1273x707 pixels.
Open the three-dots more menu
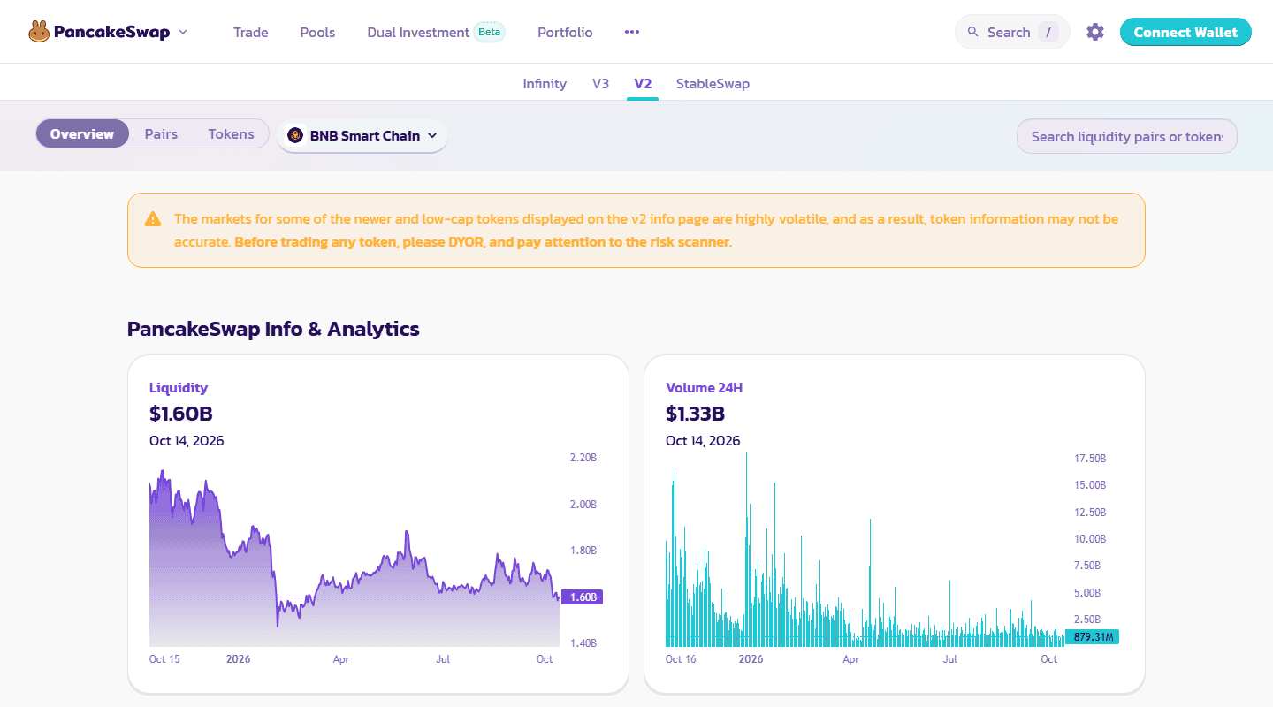point(631,32)
